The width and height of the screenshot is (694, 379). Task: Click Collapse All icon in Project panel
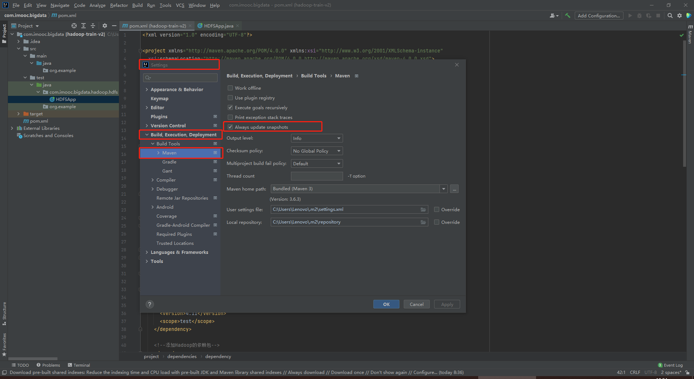point(93,26)
